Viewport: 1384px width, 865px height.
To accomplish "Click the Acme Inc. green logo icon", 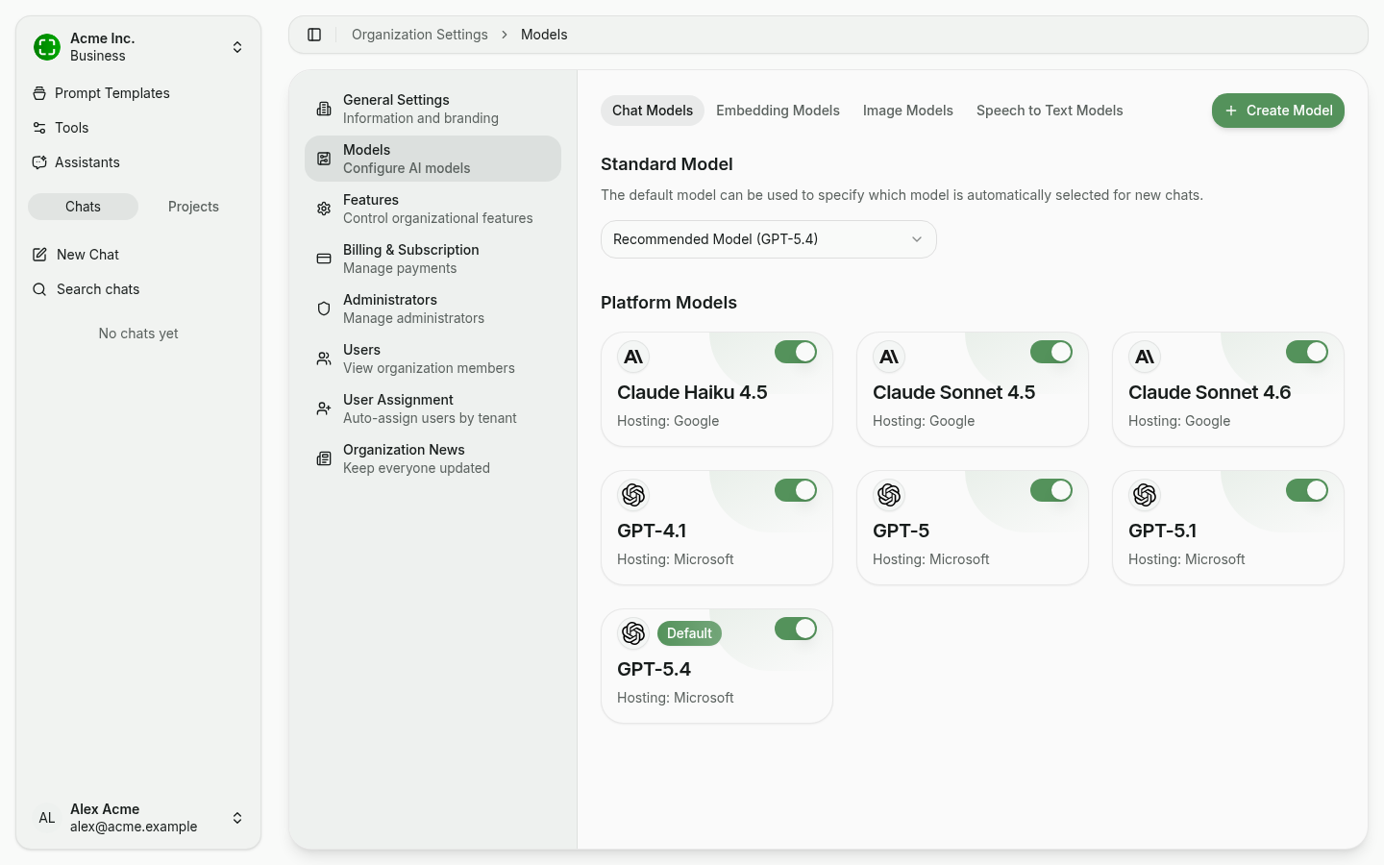I will 47,47.
